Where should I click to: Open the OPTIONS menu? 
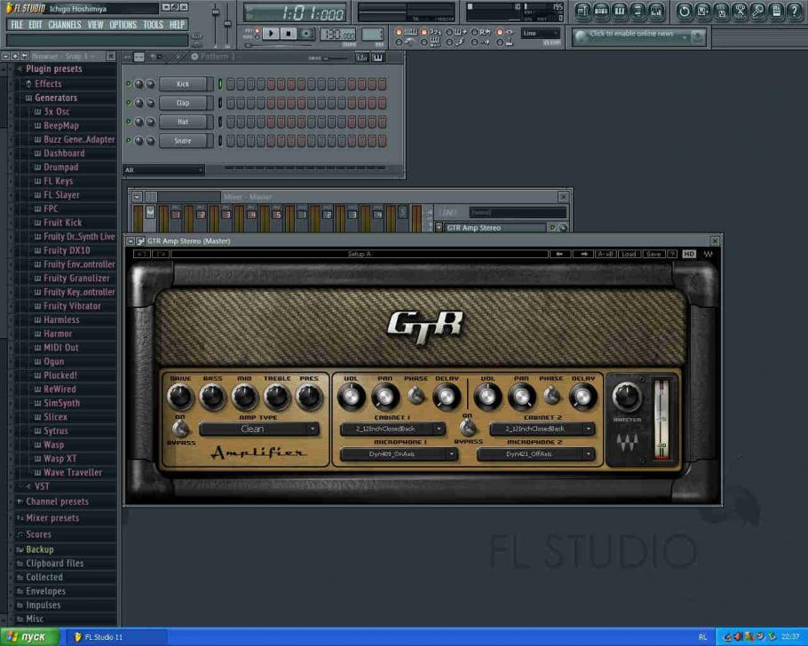coord(121,25)
